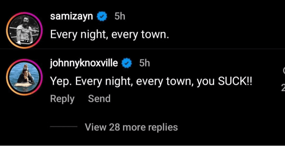The width and height of the screenshot is (285, 147).
Task: Click the 5h timestamp beside samizayn
Action: [120, 17]
